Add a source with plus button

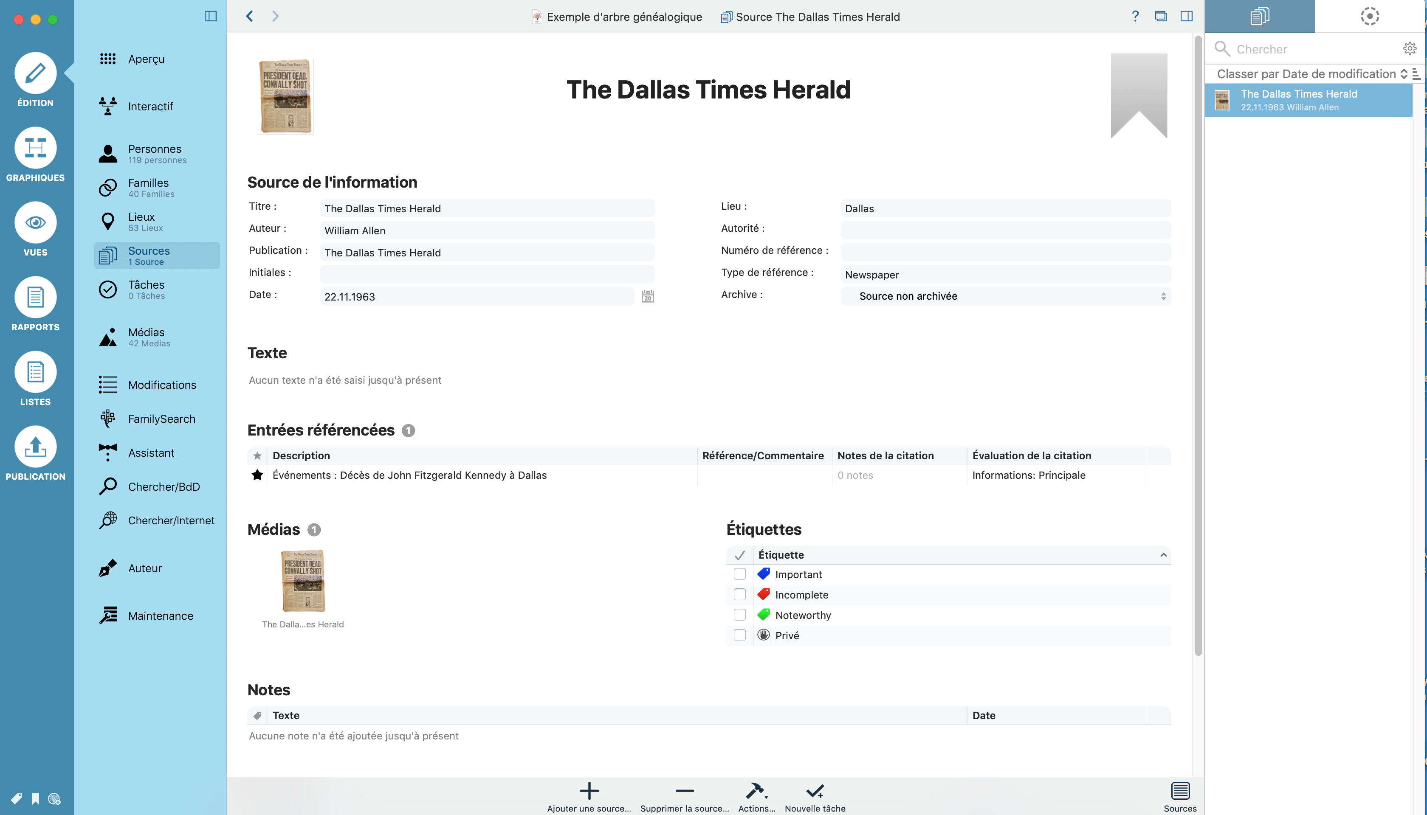click(589, 796)
